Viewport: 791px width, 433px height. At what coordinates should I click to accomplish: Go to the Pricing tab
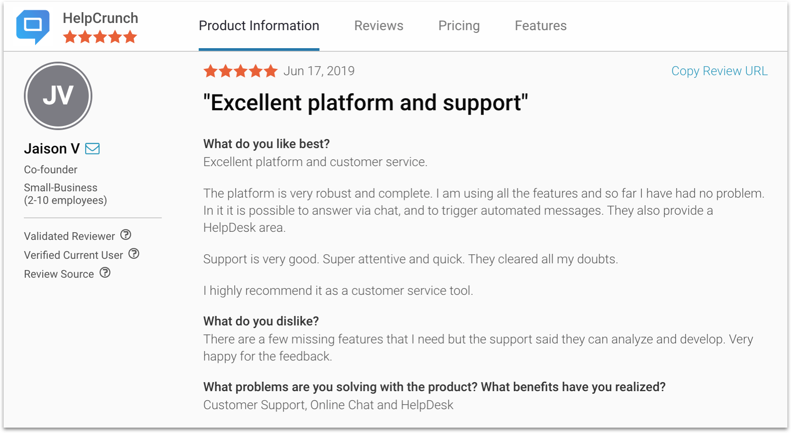[x=459, y=26]
